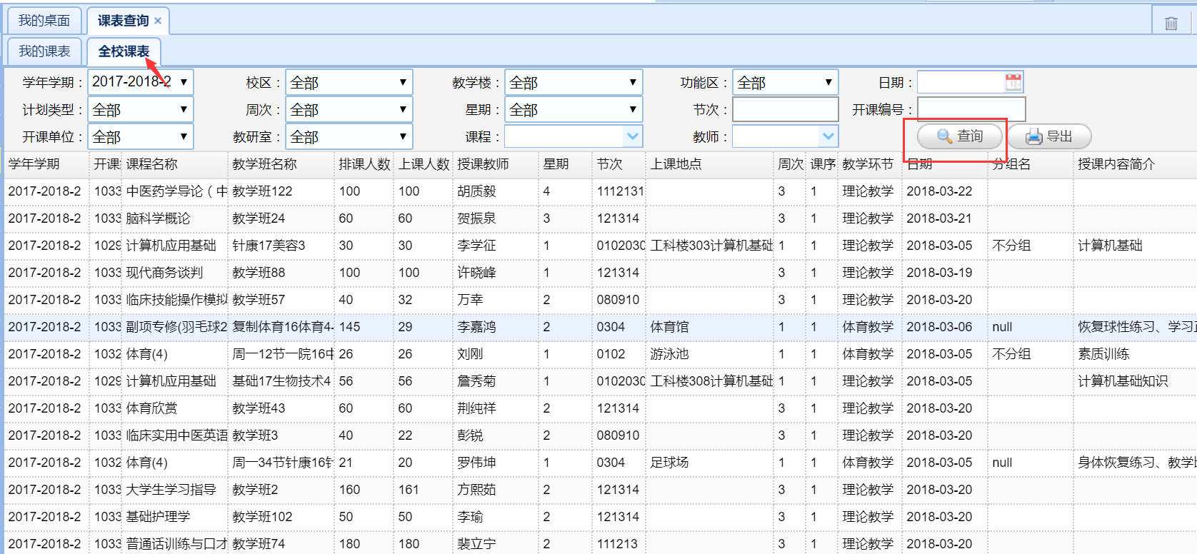Viewport: 1197px width, 554px height.
Task: Click the 计算机基础知识 content cell
Action: pyautogui.click(x=1135, y=381)
